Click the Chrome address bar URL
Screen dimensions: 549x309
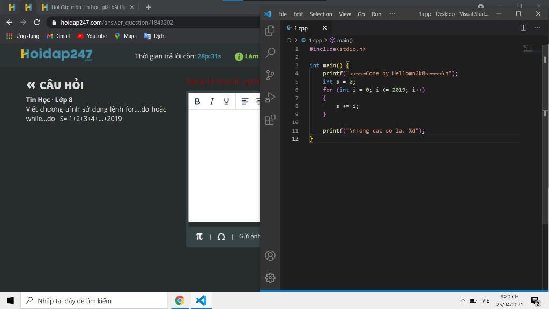117,23
